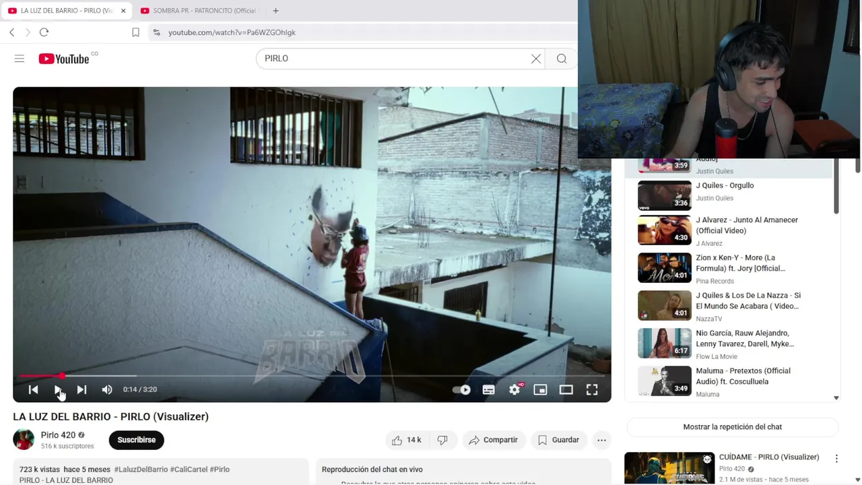This screenshot has width=862, height=485.
Task: Go to YouTube home via logo
Action: click(64, 59)
